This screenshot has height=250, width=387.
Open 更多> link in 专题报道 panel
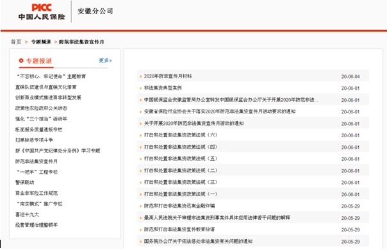[105, 60]
